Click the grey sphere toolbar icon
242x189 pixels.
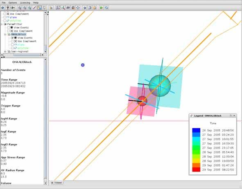tap(90, 7)
